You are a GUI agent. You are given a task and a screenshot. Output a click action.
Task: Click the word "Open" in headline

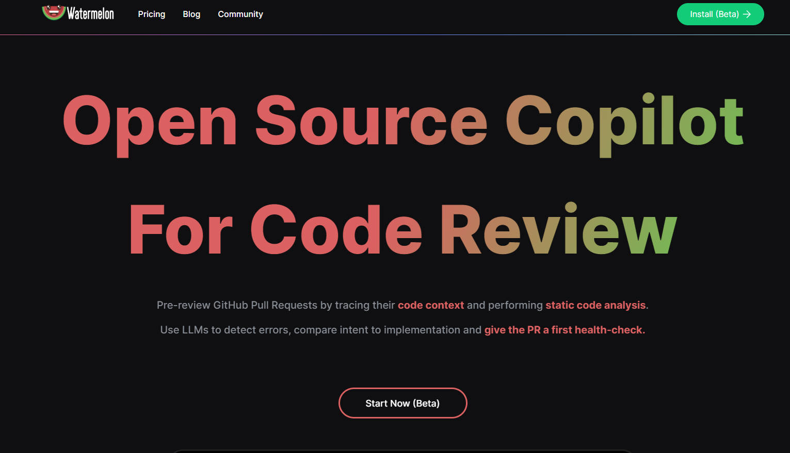click(x=149, y=123)
